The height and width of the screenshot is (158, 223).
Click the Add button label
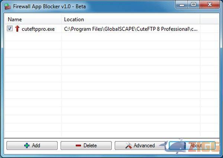(x=36, y=145)
